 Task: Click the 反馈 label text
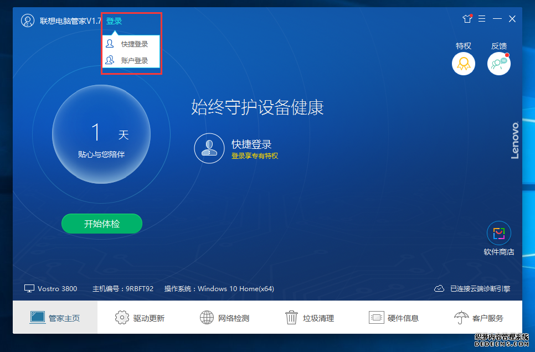pyautogui.click(x=499, y=46)
